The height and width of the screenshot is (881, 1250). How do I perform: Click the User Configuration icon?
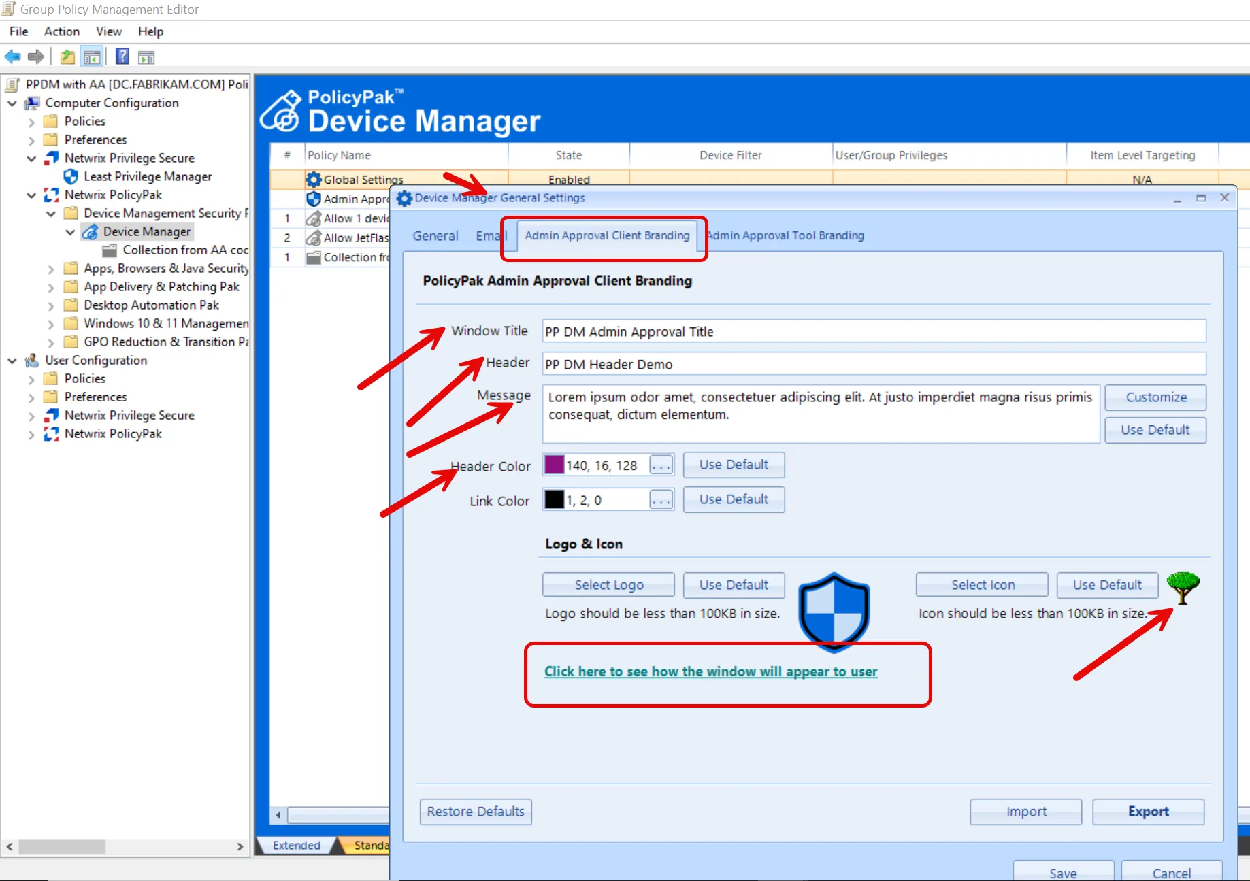[x=32, y=360]
